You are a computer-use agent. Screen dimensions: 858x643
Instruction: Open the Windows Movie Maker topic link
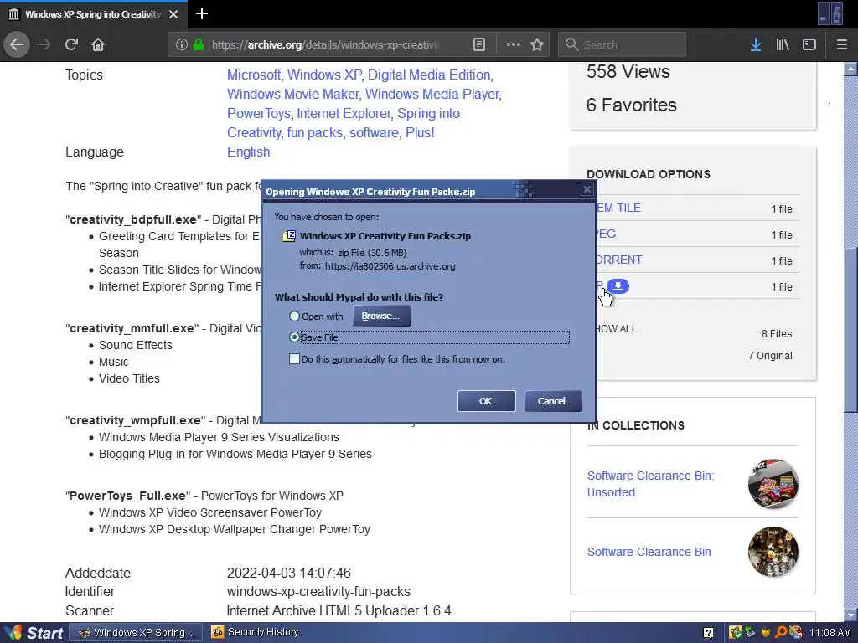(x=292, y=94)
